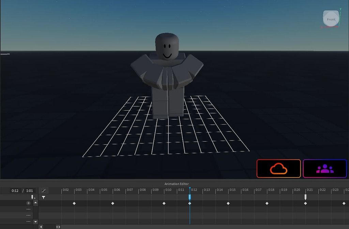Click the orange cloud button
The width and height of the screenshot is (349, 229).
[x=278, y=168]
